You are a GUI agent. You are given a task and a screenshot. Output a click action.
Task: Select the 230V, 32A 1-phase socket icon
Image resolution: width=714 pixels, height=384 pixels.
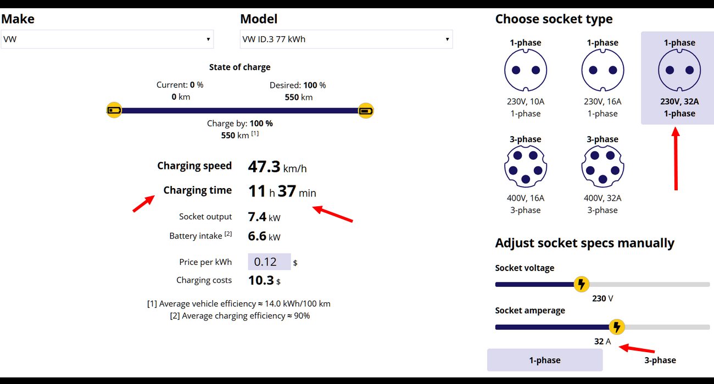coord(679,70)
